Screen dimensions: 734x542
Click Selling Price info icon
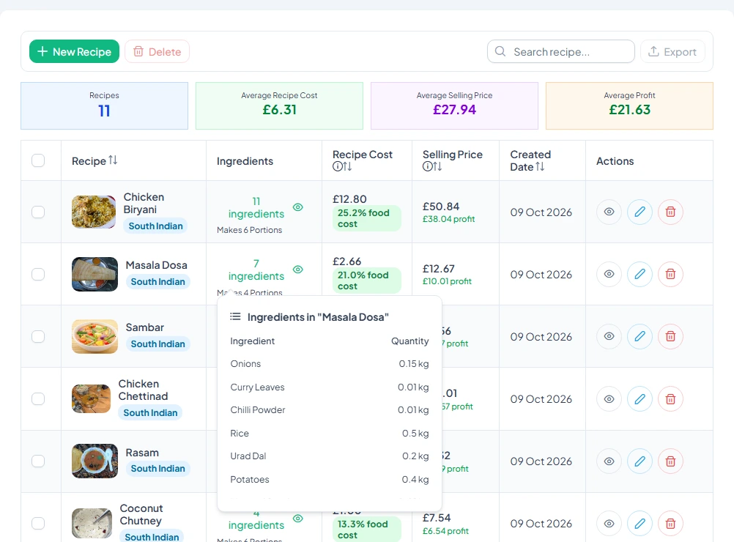[427, 166]
